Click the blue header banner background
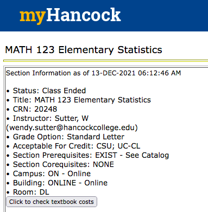The width and height of the screenshot is (208, 212). tap(163, 16)
